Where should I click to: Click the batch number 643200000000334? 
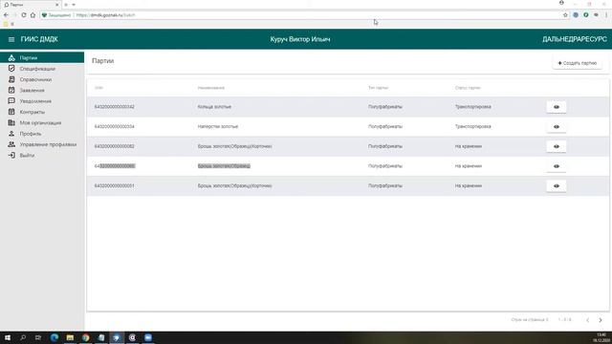tap(115, 127)
